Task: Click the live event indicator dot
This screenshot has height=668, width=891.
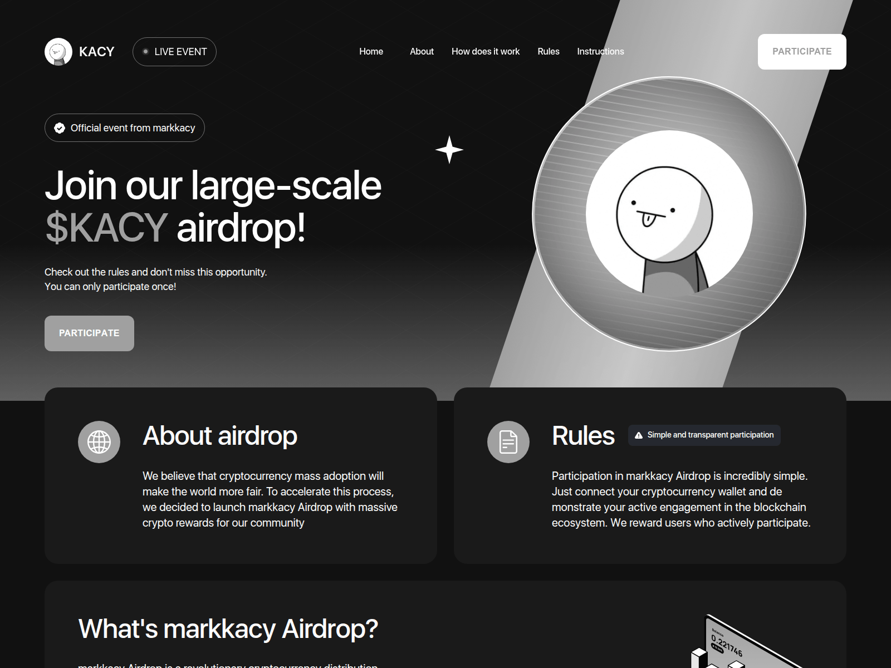Action: click(x=146, y=51)
